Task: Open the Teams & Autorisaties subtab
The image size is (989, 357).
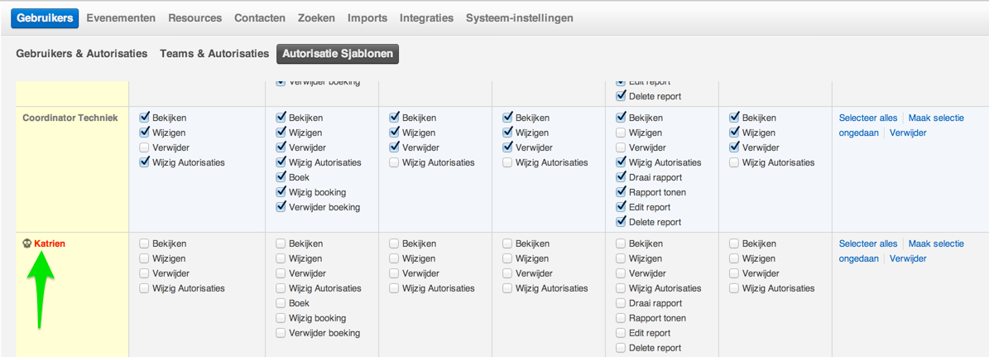Action: point(214,53)
